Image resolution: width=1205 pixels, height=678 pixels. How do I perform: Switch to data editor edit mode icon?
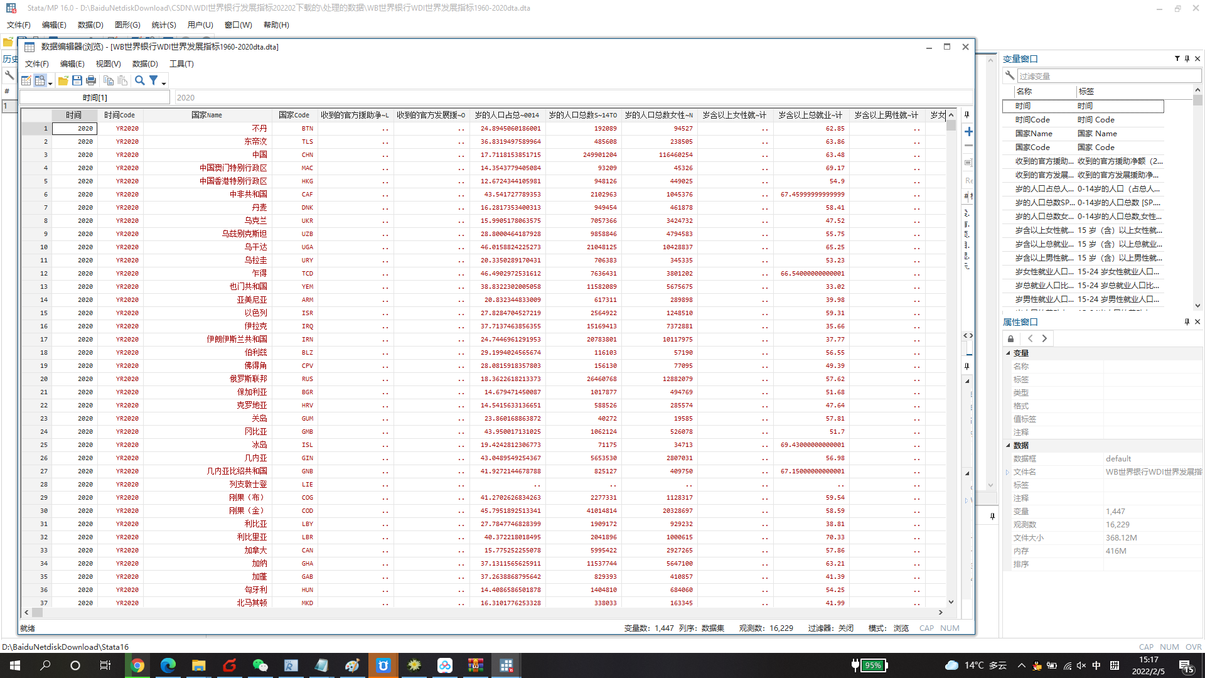pos(26,80)
